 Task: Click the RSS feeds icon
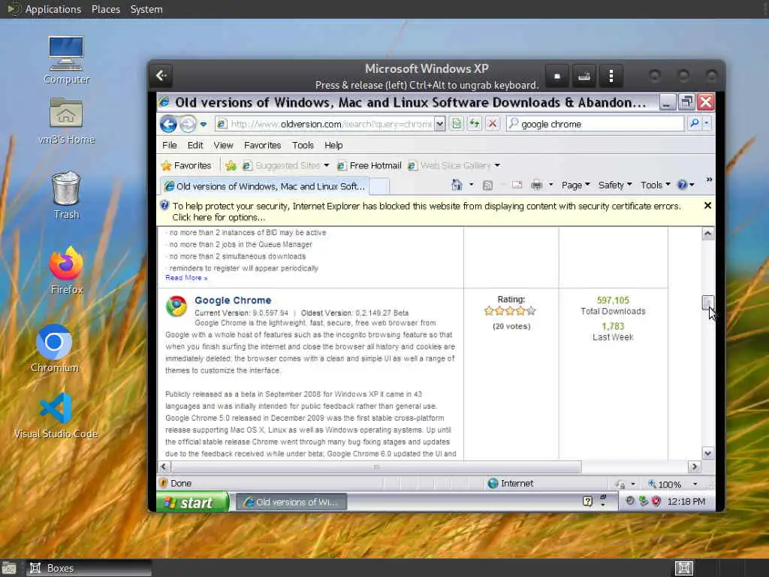(487, 185)
